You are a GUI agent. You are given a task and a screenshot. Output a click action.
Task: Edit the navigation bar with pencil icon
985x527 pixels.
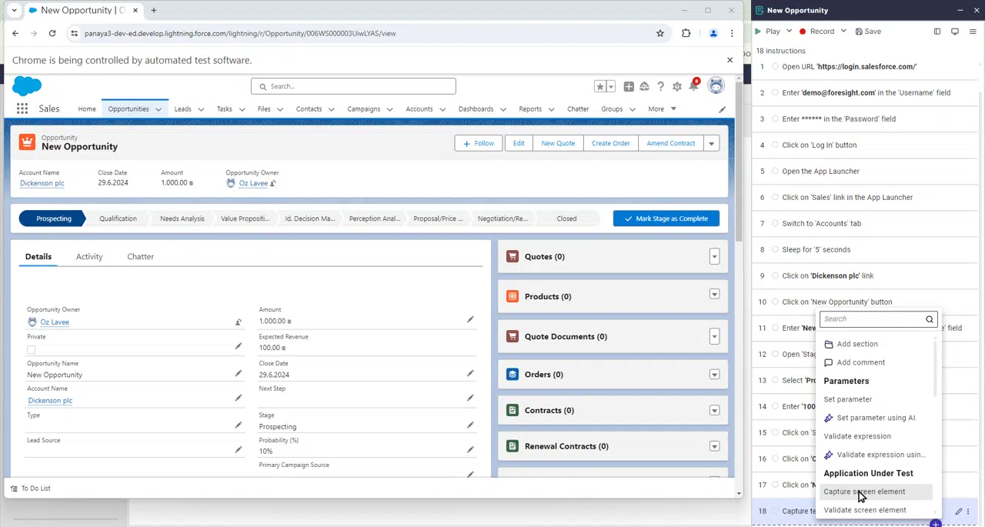722,109
